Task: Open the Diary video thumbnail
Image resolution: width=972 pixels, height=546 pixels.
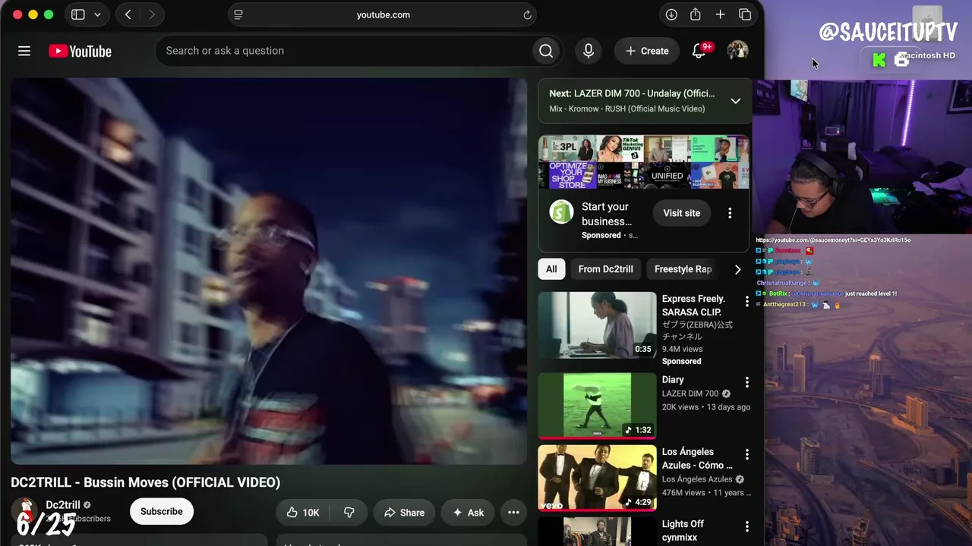Action: [x=598, y=406]
